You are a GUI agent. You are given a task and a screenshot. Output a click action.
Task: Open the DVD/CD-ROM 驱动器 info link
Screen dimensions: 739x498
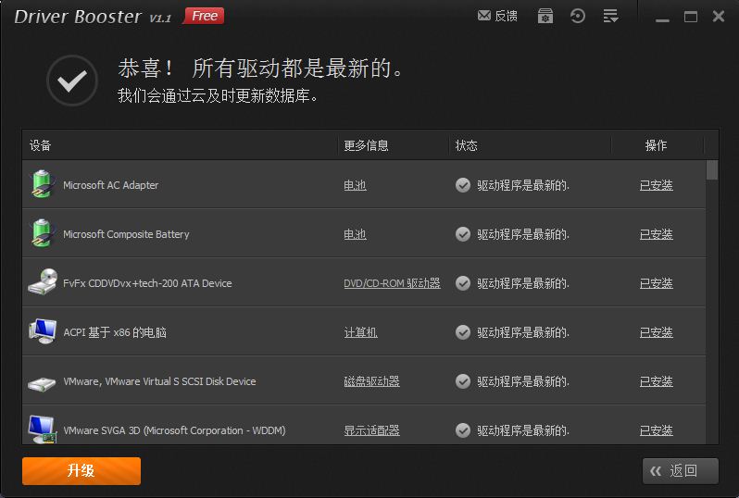[x=392, y=283]
